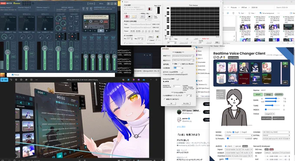Check the Sup2 noise checkbox
Screen dimensions: 295x161
241,132
